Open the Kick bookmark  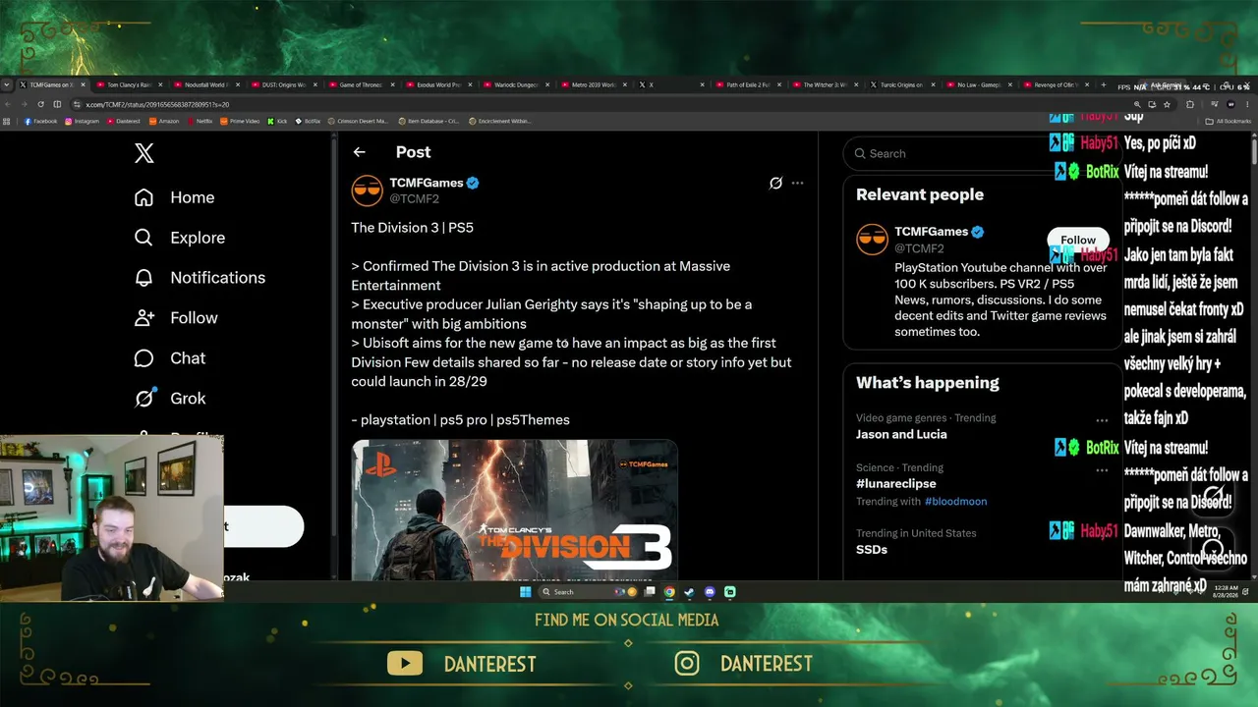[277, 121]
